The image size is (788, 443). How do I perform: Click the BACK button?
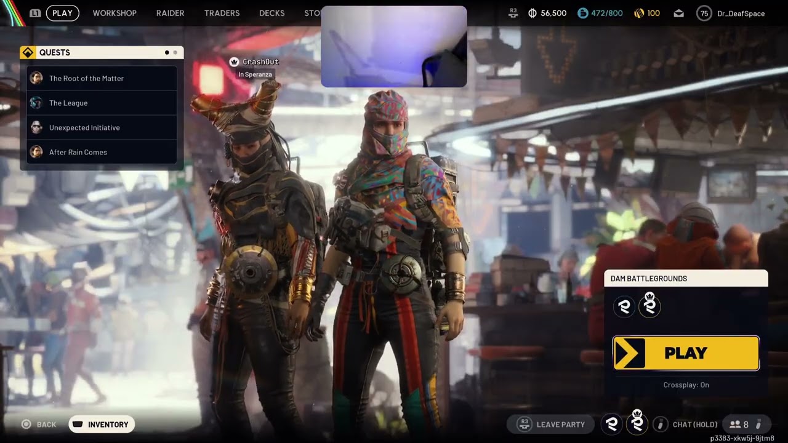[x=39, y=425]
